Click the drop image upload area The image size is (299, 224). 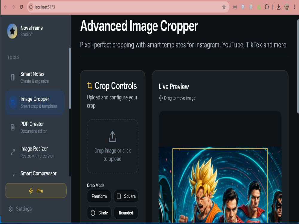[112, 146]
